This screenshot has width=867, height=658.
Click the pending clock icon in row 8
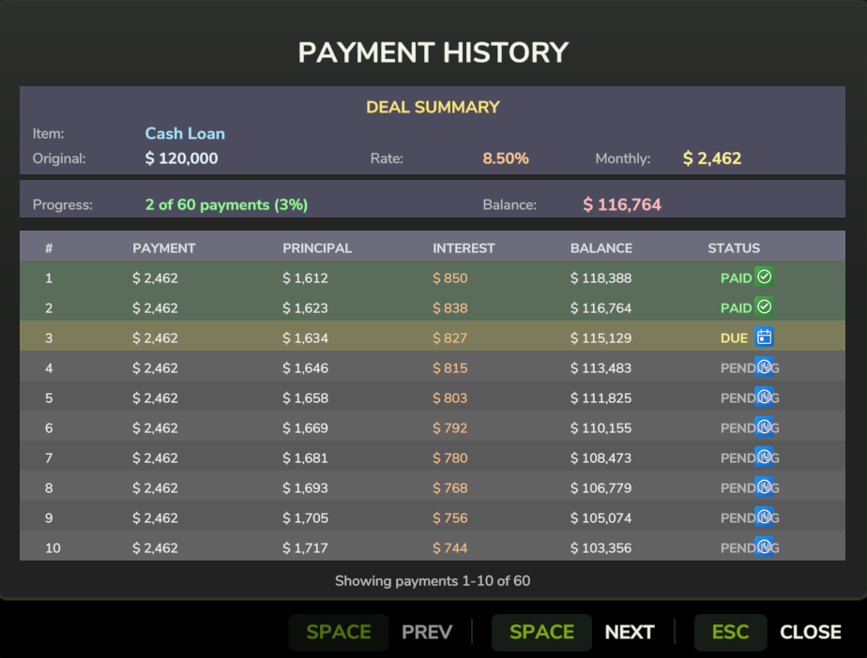764,486
